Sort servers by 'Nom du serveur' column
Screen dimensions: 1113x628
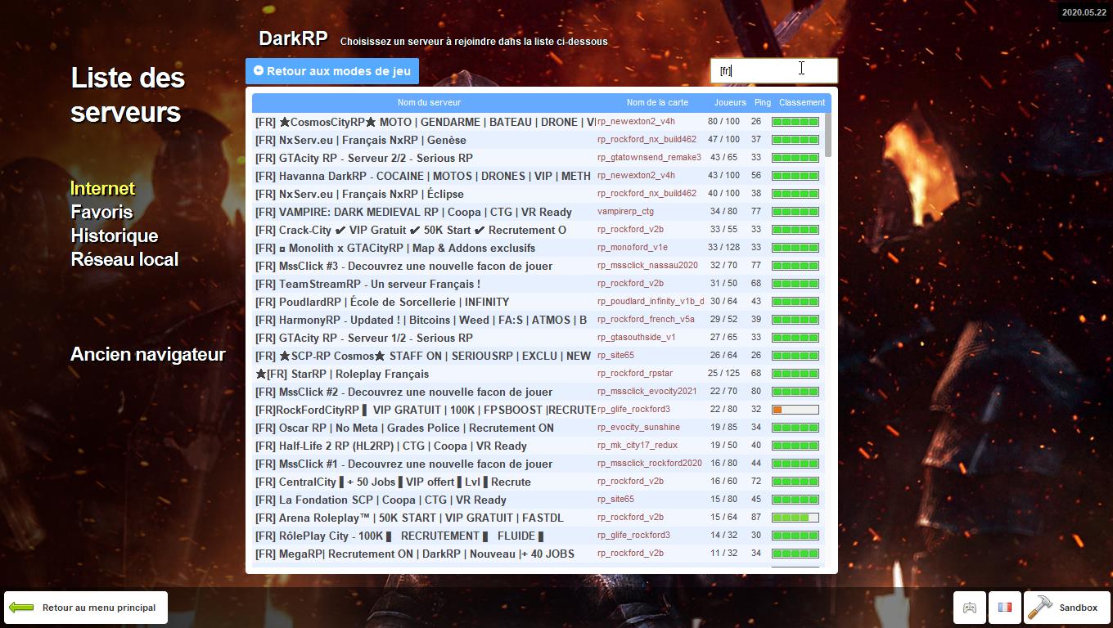click(x=429, y=103)
